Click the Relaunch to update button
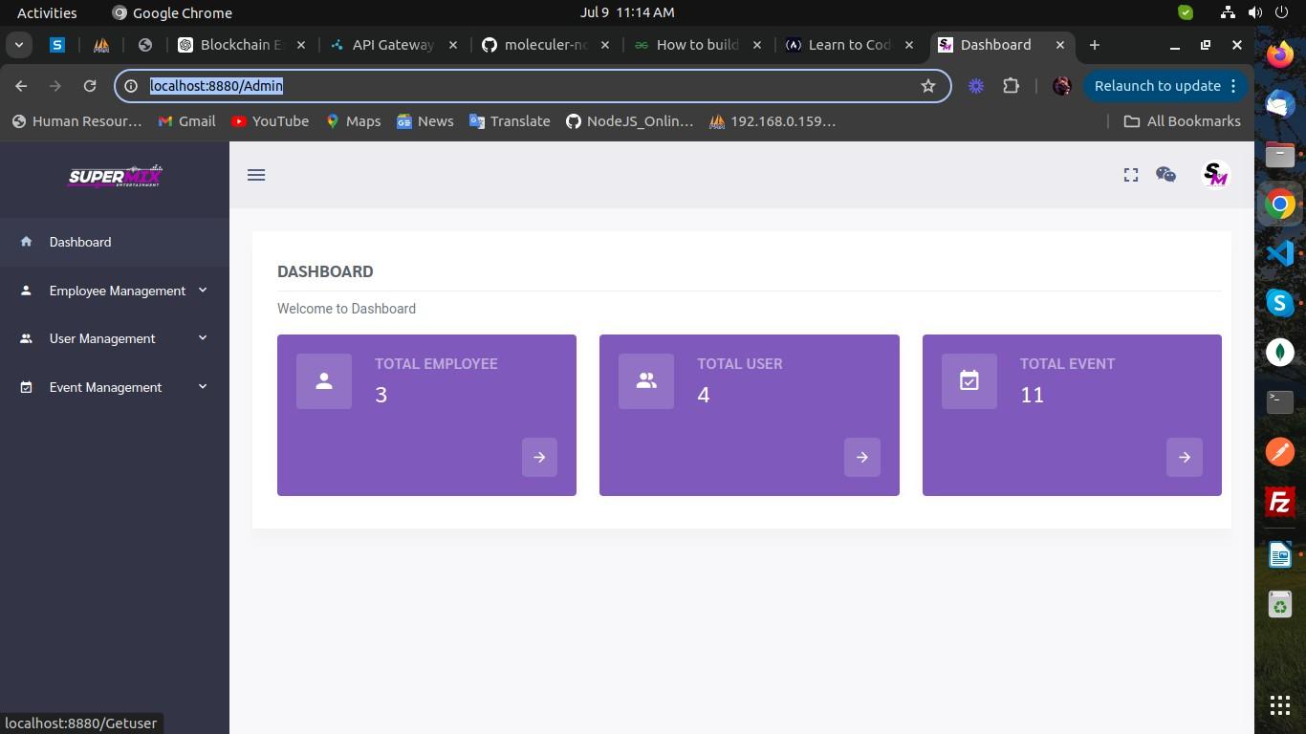Image resolution: width=1306 pixels, height=734 pixels. [1157, 86]
